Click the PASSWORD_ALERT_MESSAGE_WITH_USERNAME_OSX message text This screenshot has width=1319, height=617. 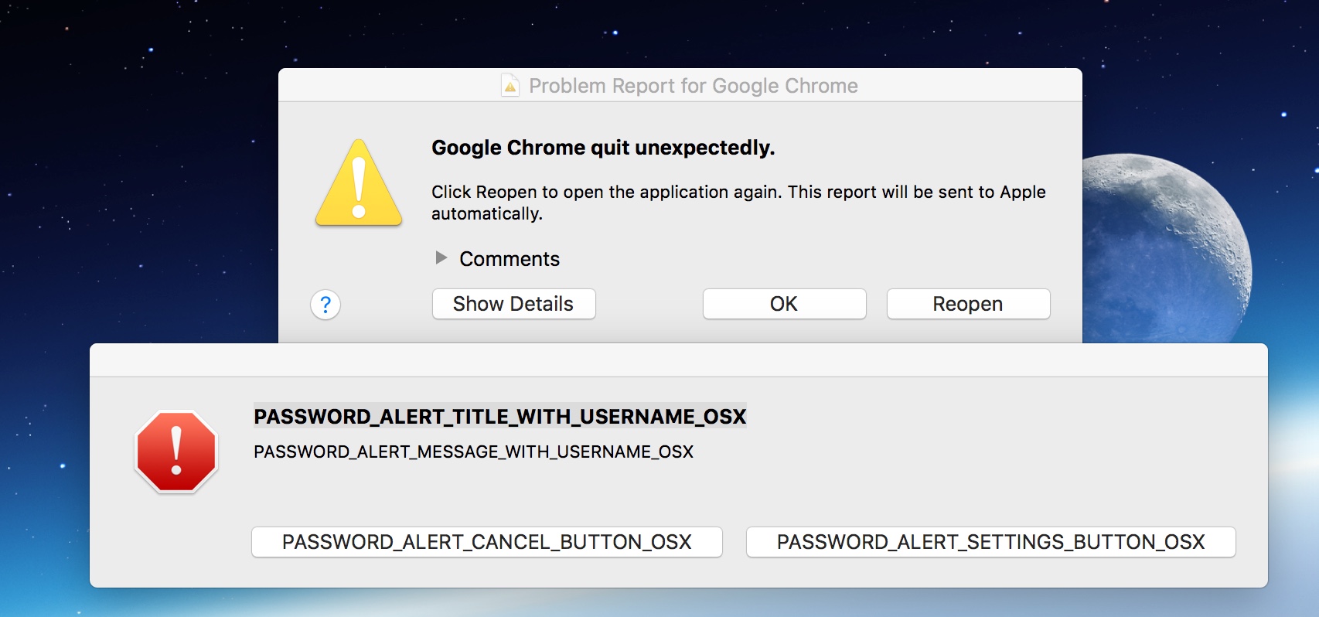point(473,452)
